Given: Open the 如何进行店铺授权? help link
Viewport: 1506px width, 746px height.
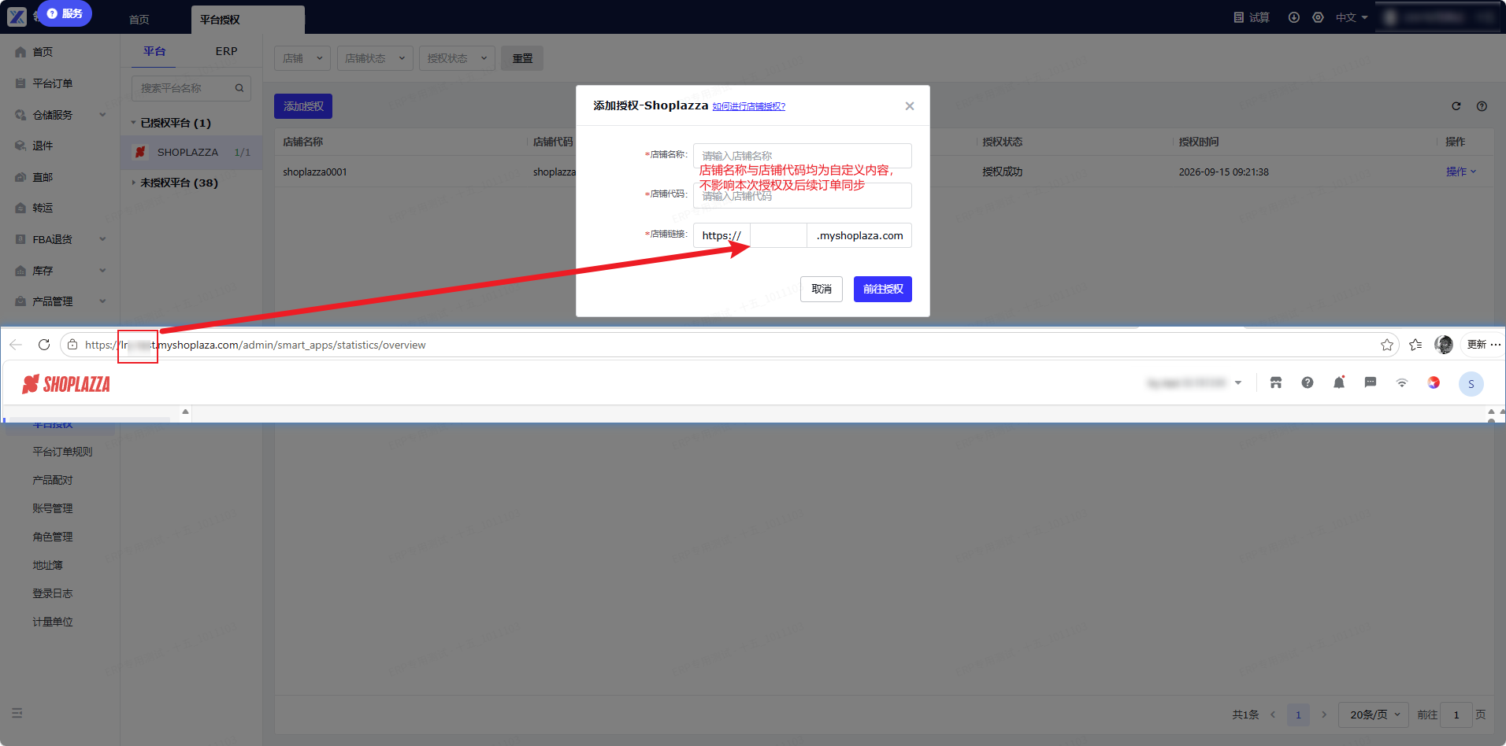Looking at the screenshot, I should pyautogui.click(x=749, y=106).
